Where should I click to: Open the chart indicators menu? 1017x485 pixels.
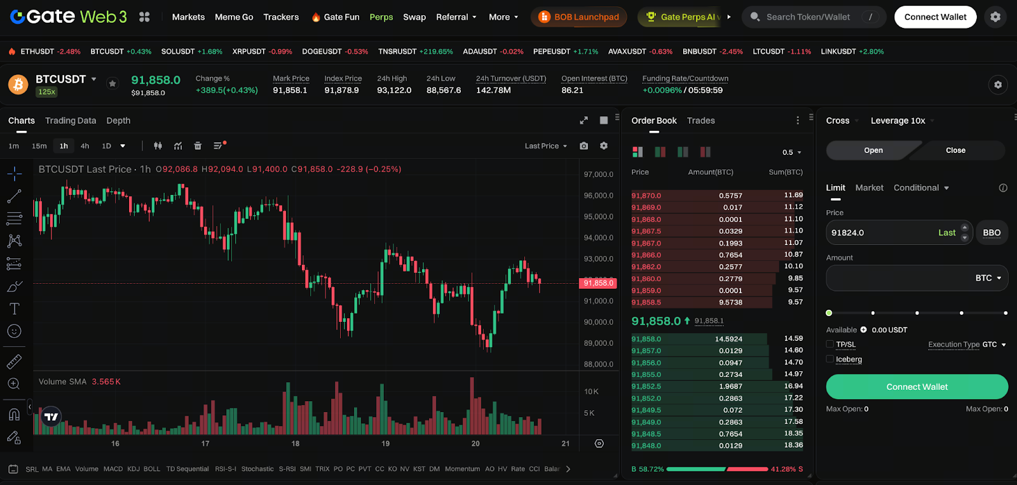click(178, 146)
